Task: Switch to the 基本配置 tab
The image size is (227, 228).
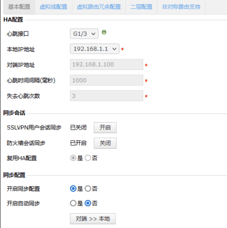Action: (x=19, y=7)
